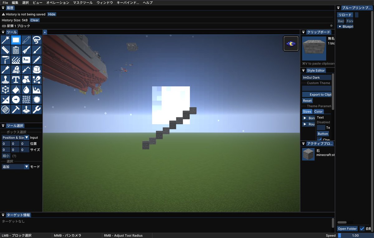Image resolution: width=374 pixels, height=238 pixels.
Task: Select the Hammer tool
Action: [x=16, y=110]
